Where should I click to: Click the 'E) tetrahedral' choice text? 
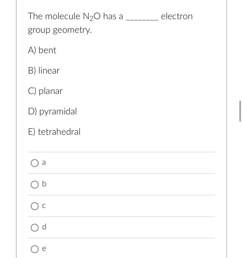pyautogui.click(x=54, y=132)
